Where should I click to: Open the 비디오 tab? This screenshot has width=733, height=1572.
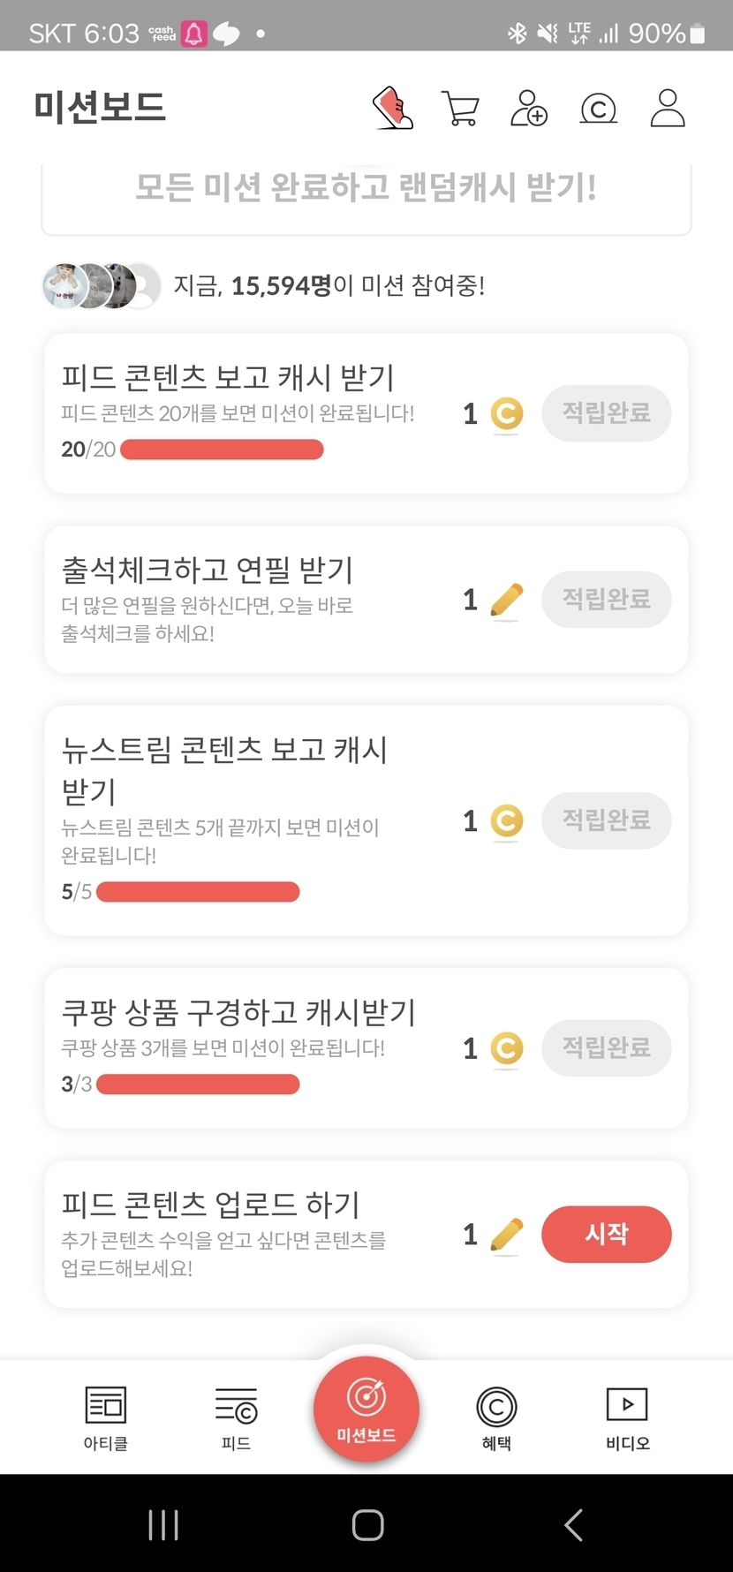[x=627, y=1417]
